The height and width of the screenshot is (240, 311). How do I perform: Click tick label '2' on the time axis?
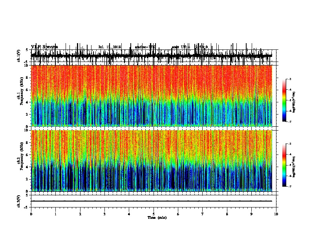[80, 214]
